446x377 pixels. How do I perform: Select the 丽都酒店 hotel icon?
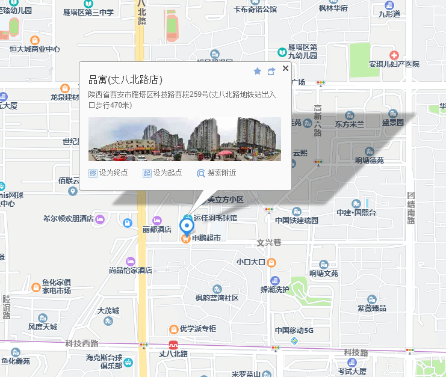[157, 221]
